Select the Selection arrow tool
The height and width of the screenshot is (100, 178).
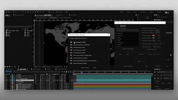click(x=6, y=12)
